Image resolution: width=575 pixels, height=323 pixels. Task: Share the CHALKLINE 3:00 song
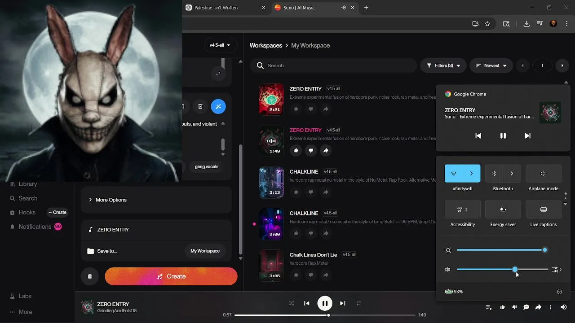point(326,233)
